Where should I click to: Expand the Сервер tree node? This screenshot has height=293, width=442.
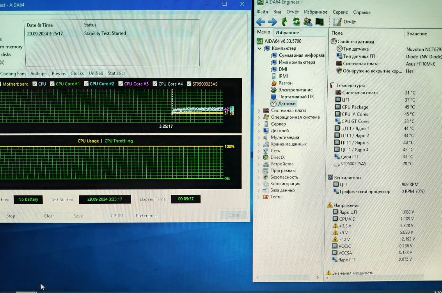tap(259, 124)
